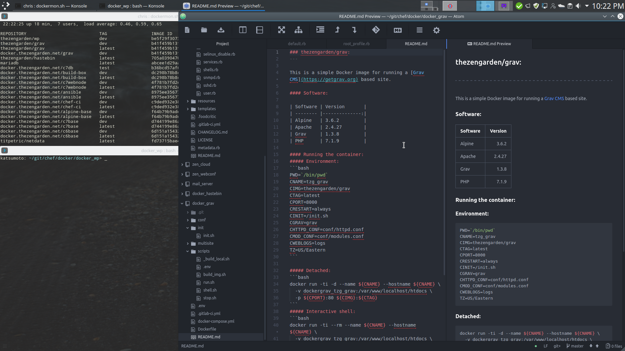Switch to the root_profile.rb tab
The height and width of the screenshot is (351, 625).
point(356,44)
